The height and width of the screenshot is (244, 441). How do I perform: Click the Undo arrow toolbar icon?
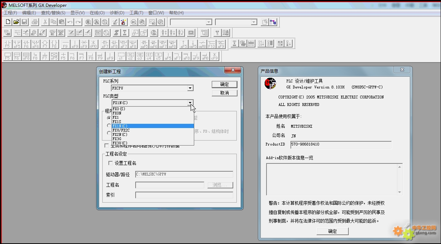pos(70,22)
